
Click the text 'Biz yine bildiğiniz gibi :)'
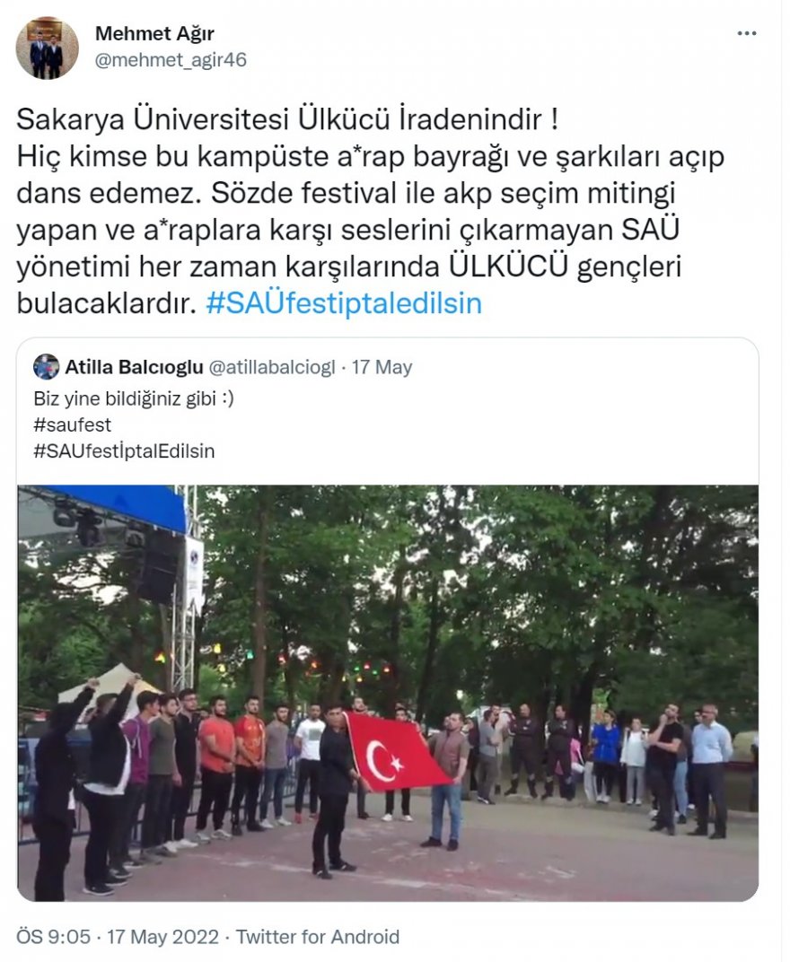(134, 398)
